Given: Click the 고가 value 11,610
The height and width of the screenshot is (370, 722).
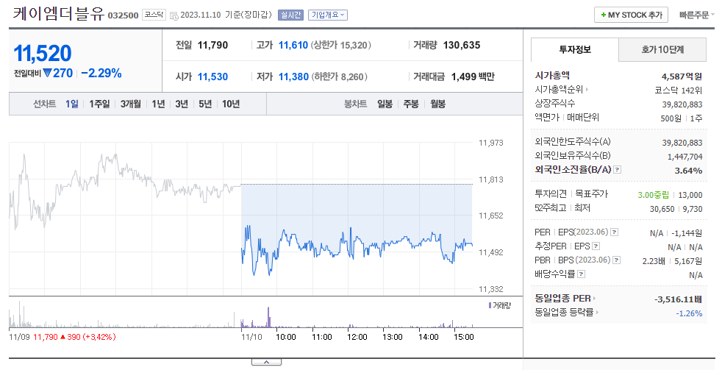Looking at the screenshot, I should [x=293, y=45].
